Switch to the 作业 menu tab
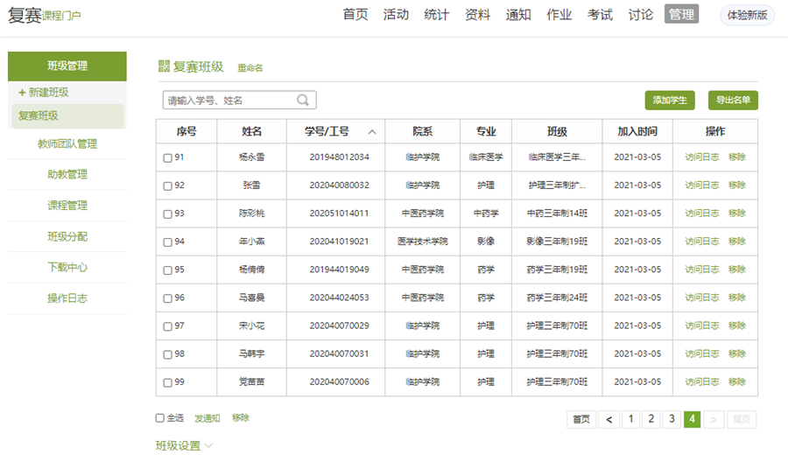The height and width of the screenshot is (455, 788). tap(559, 15)
